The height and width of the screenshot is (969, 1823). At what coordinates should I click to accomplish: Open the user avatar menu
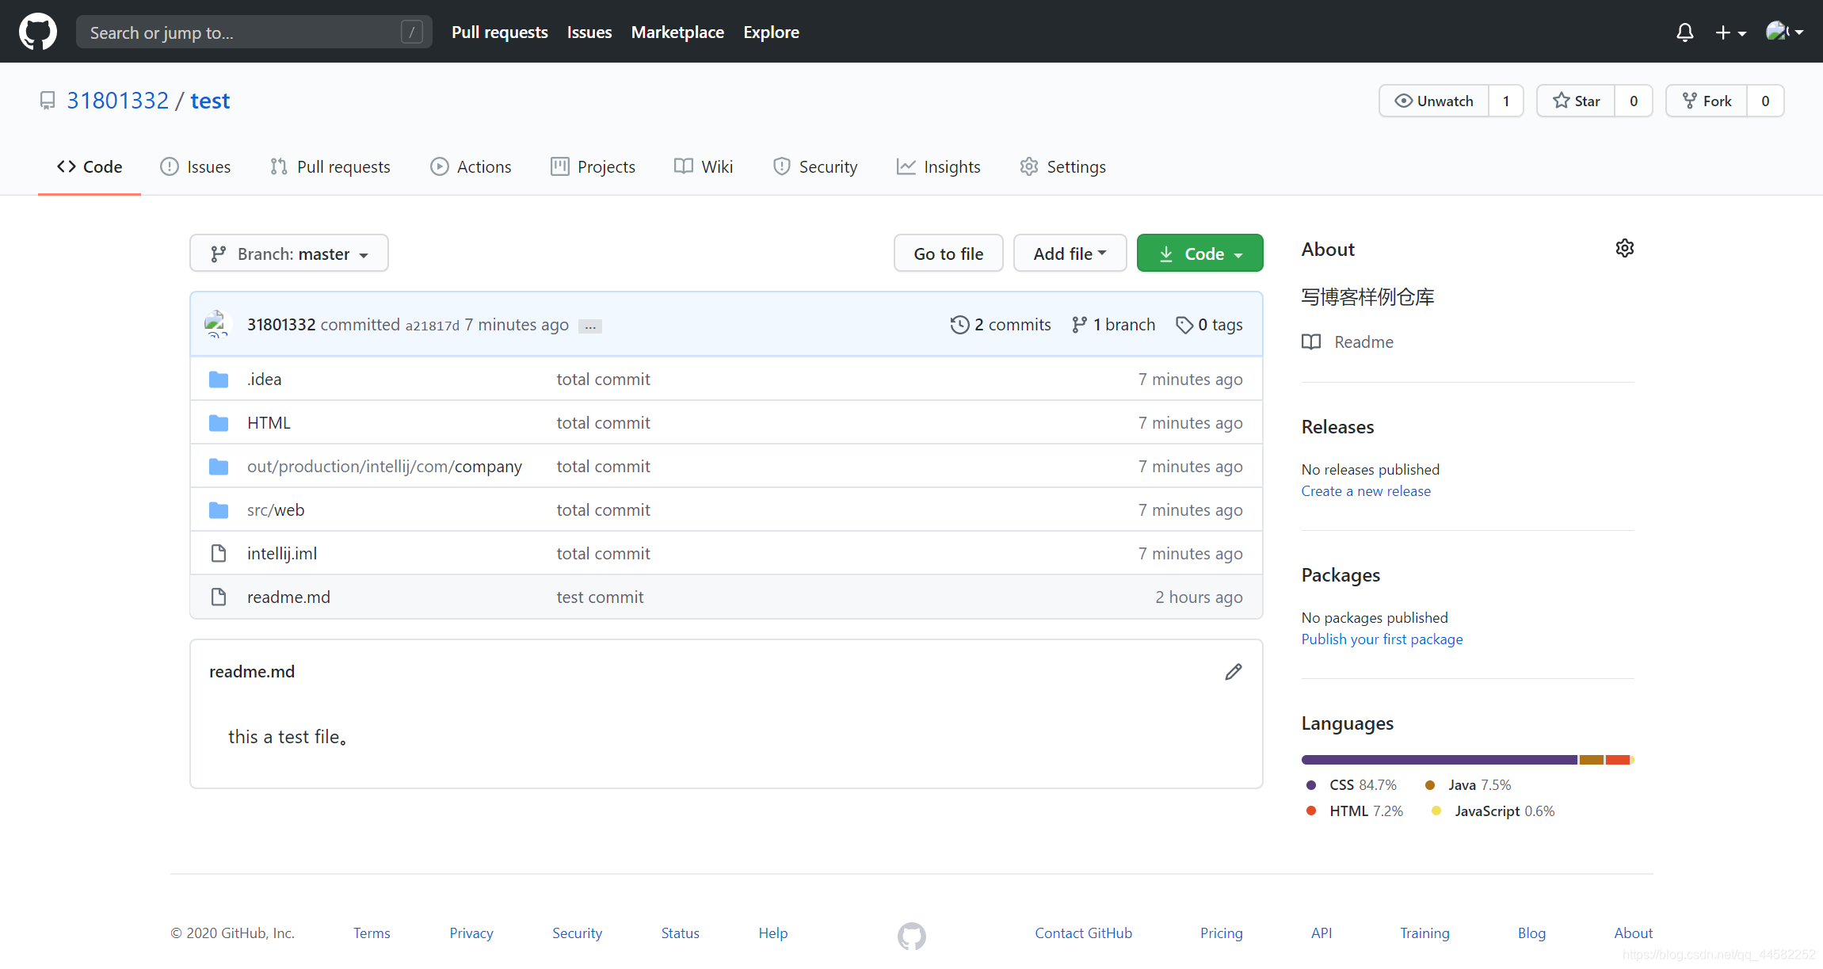tap(1784, 32)
